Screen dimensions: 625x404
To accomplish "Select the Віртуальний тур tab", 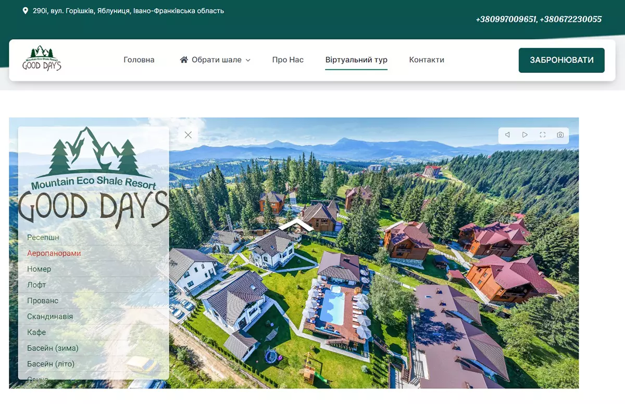I will coord(356,60).
